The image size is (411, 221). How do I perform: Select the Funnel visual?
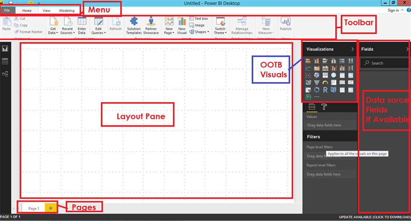pos(317,83)
